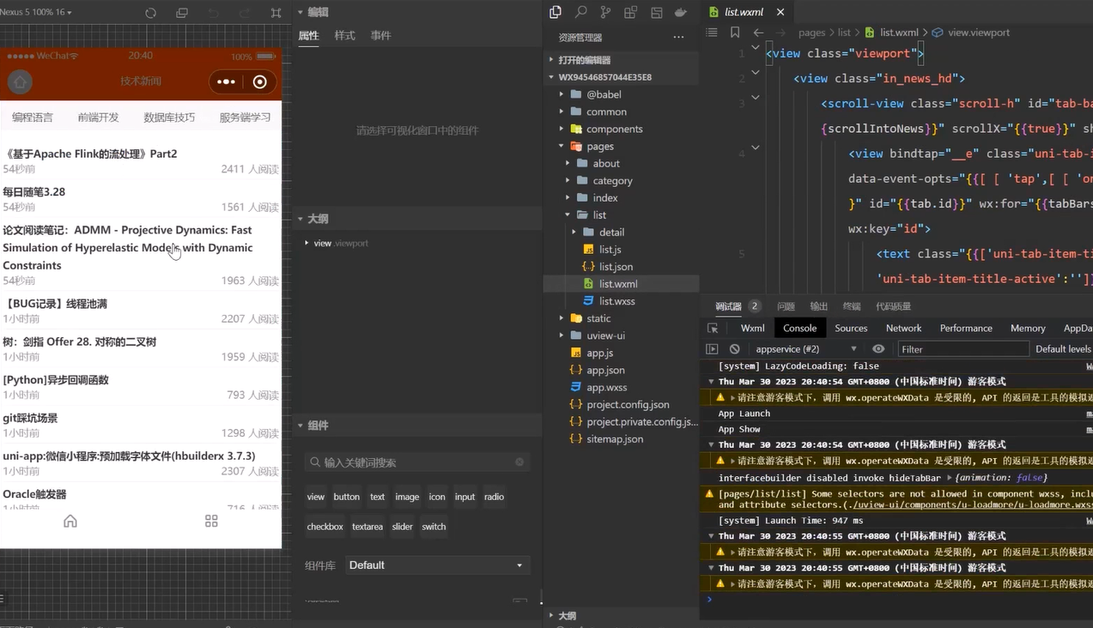Open the explorer more actions ellipsis
The image size is (1093, 628).
679,37
